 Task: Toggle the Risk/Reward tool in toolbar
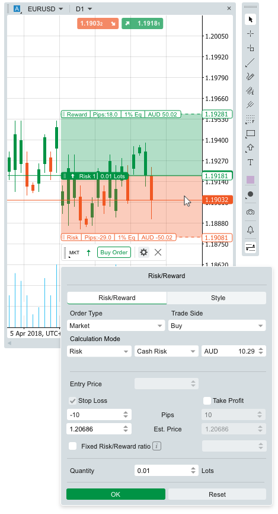tap(250, 248)
